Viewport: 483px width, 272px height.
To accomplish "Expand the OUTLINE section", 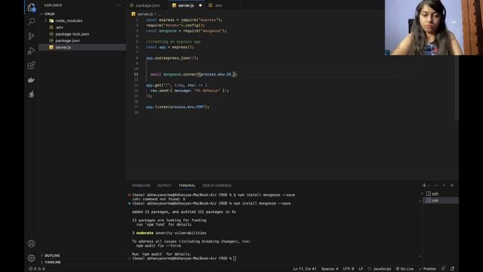I will [x=82, y=255].
